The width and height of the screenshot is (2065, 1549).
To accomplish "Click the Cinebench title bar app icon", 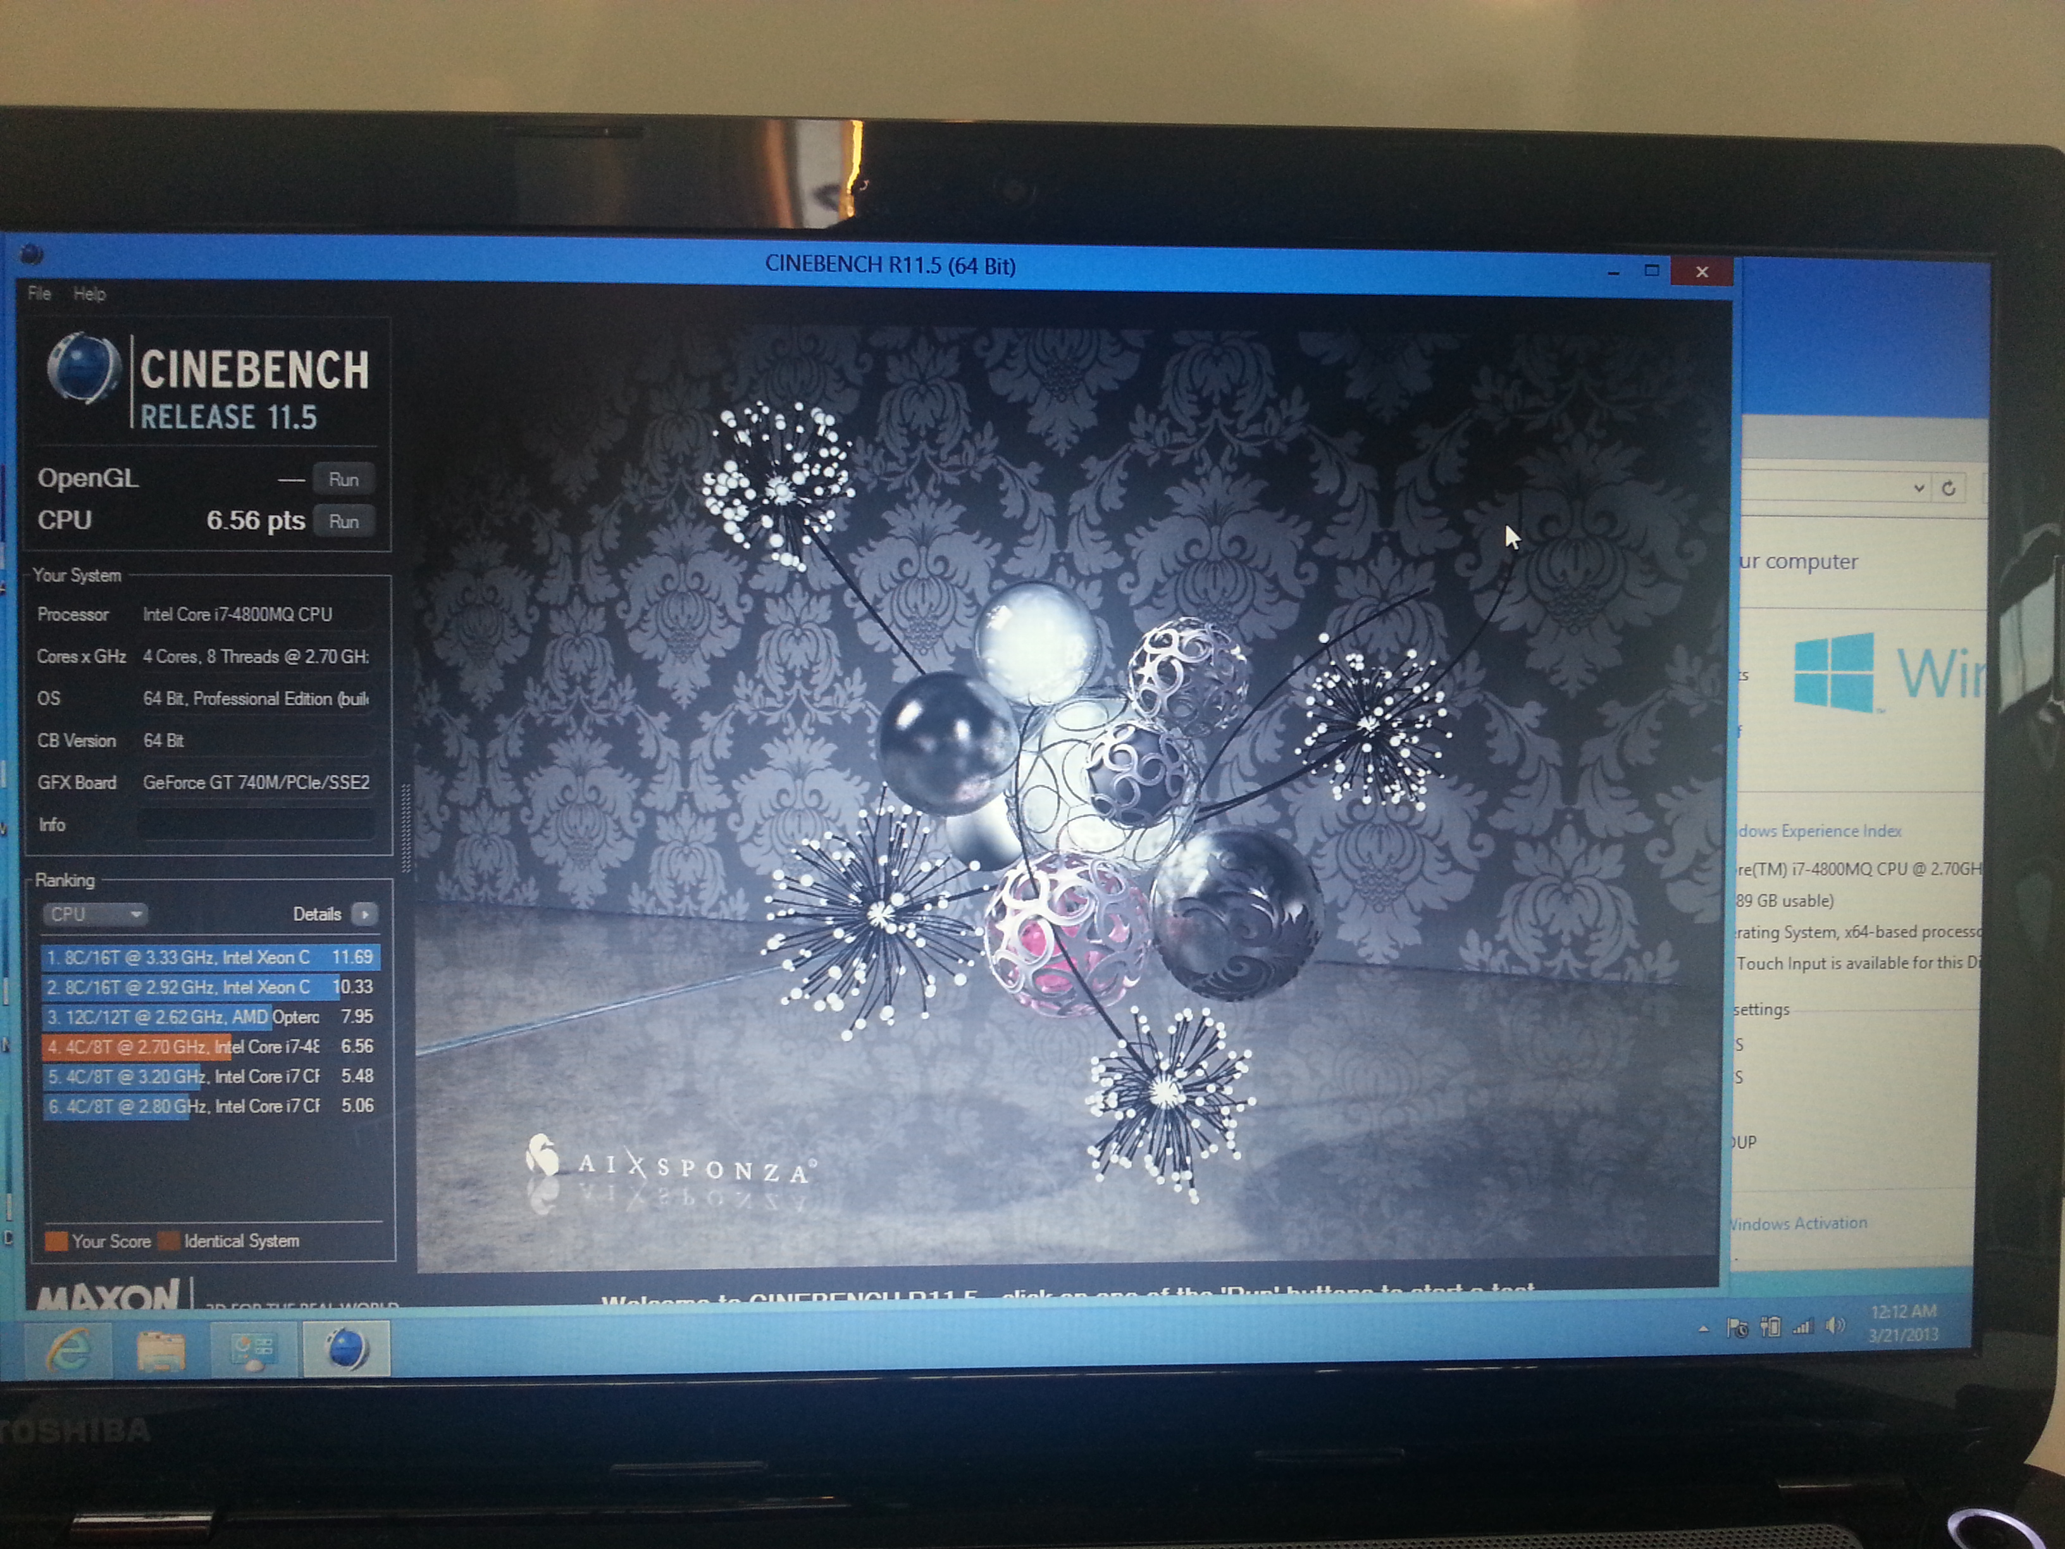I will [x=33, y=254].
